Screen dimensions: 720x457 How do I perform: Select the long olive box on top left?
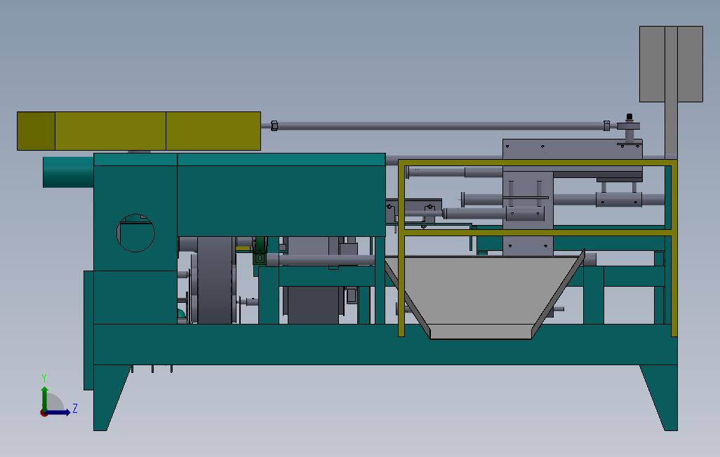[x=139, y=131]
